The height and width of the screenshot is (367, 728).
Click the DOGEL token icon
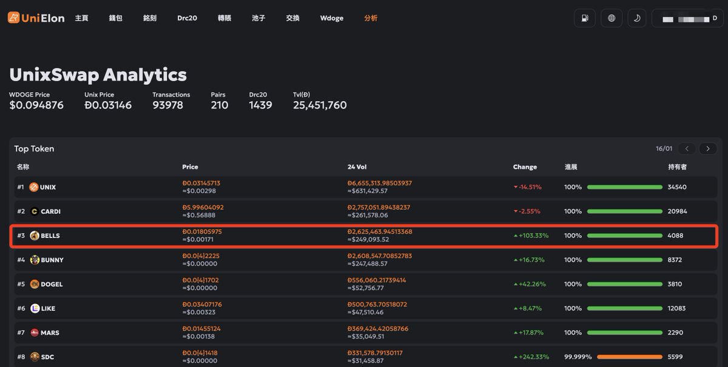point(35,284)
